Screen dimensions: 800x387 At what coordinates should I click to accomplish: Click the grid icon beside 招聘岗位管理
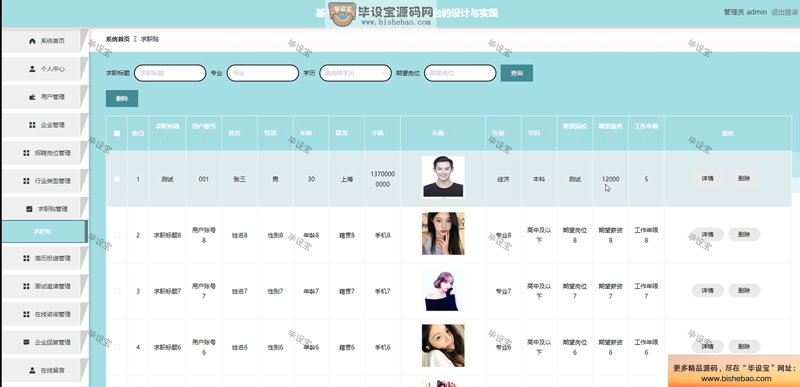pyautogui.click(x=26, y=153)
